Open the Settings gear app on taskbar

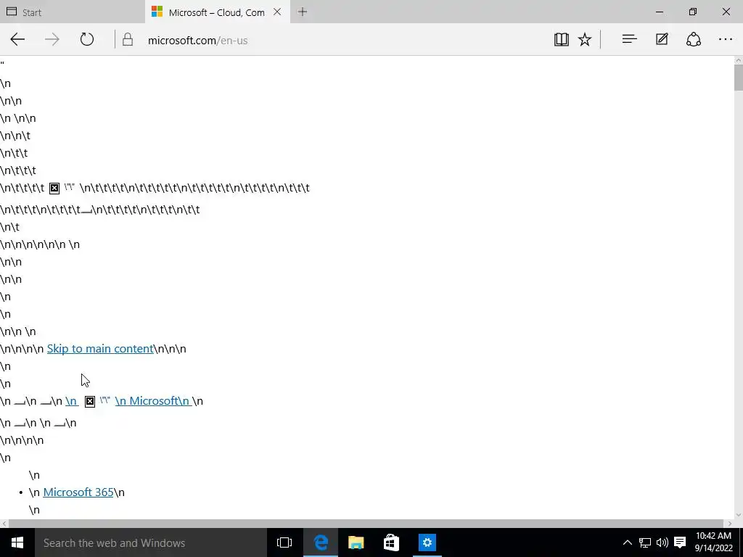coord(427,542)
